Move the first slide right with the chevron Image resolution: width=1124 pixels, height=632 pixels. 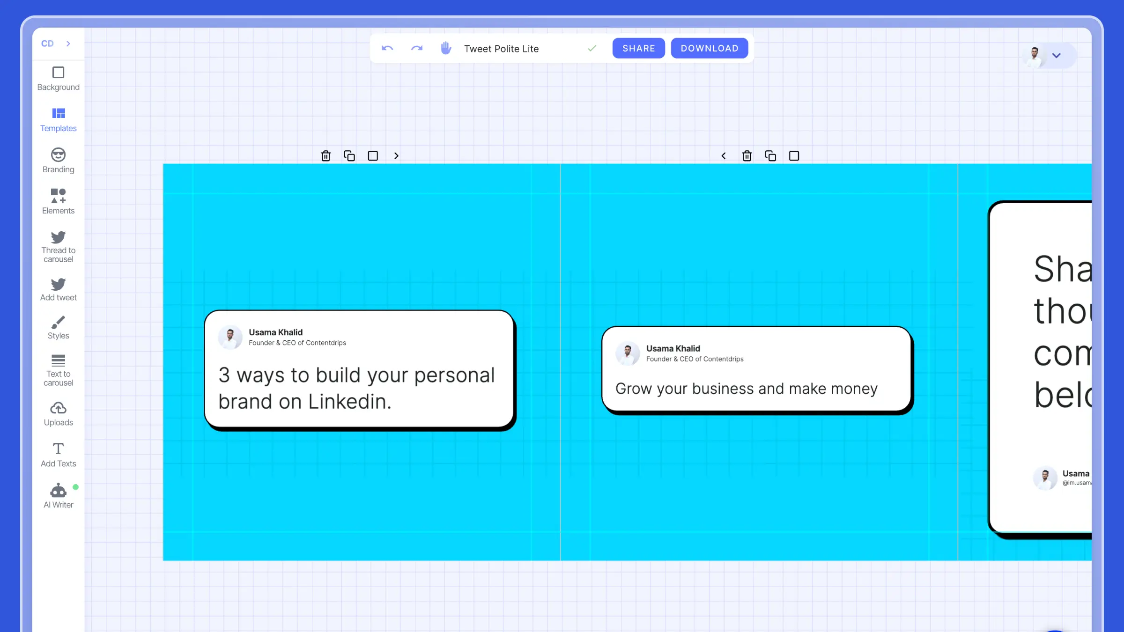click(396, 156)
